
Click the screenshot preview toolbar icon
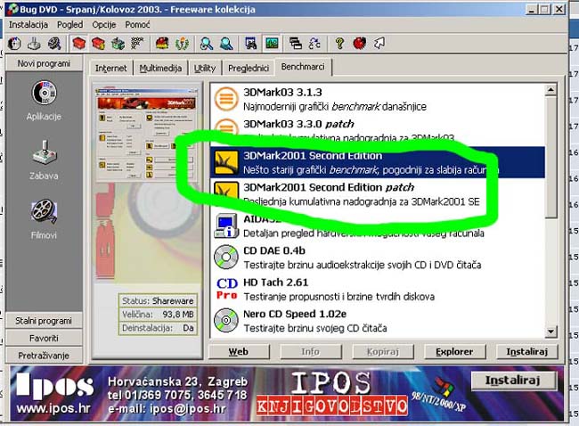[251, 44]
